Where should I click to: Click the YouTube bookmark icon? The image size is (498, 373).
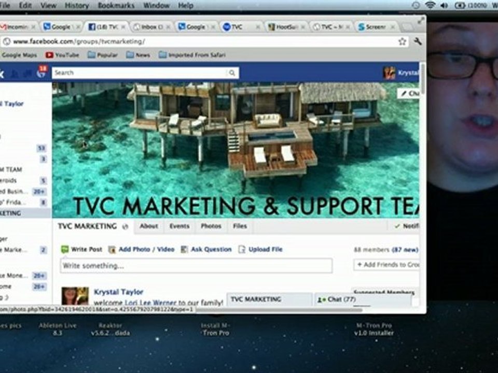pyautogui.click(x=49, y=55)
